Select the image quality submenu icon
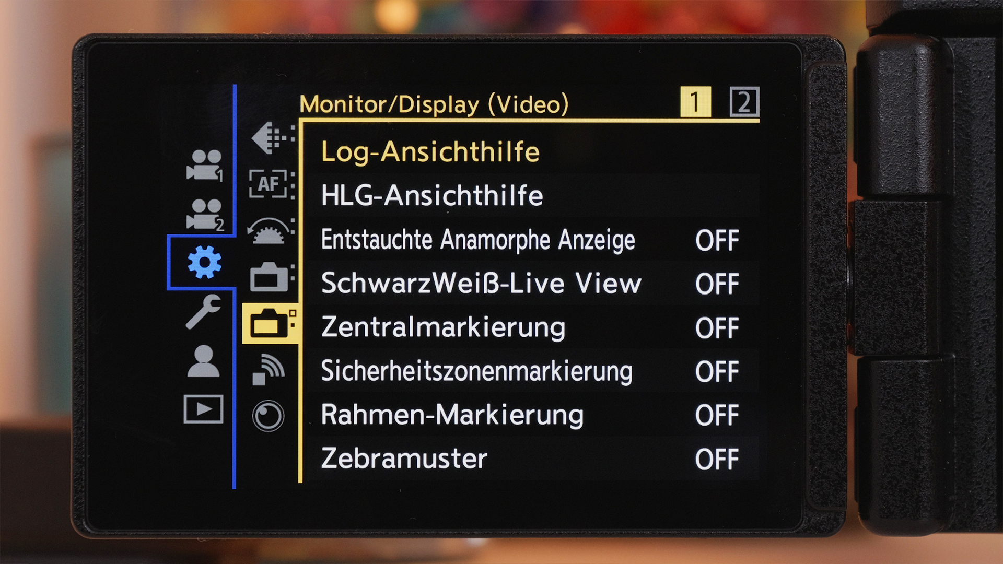The image size is (1003, 564). (x=272, y=137)
